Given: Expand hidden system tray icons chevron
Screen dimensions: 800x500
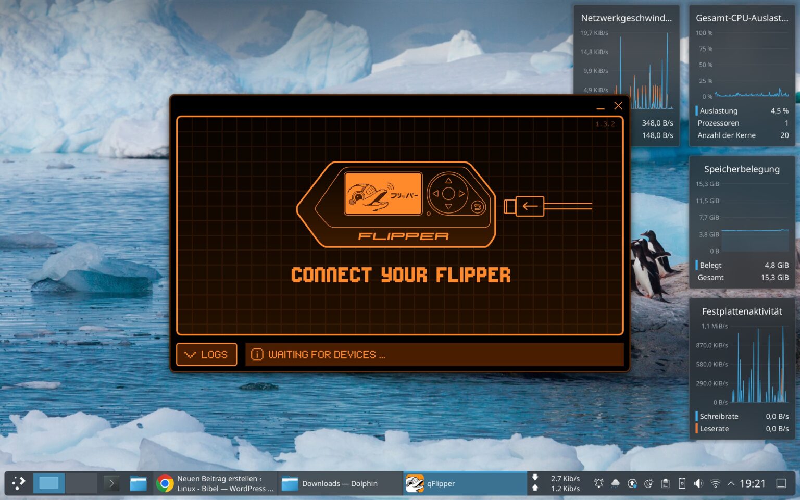Looking at the screenshot, I should 731,483.
